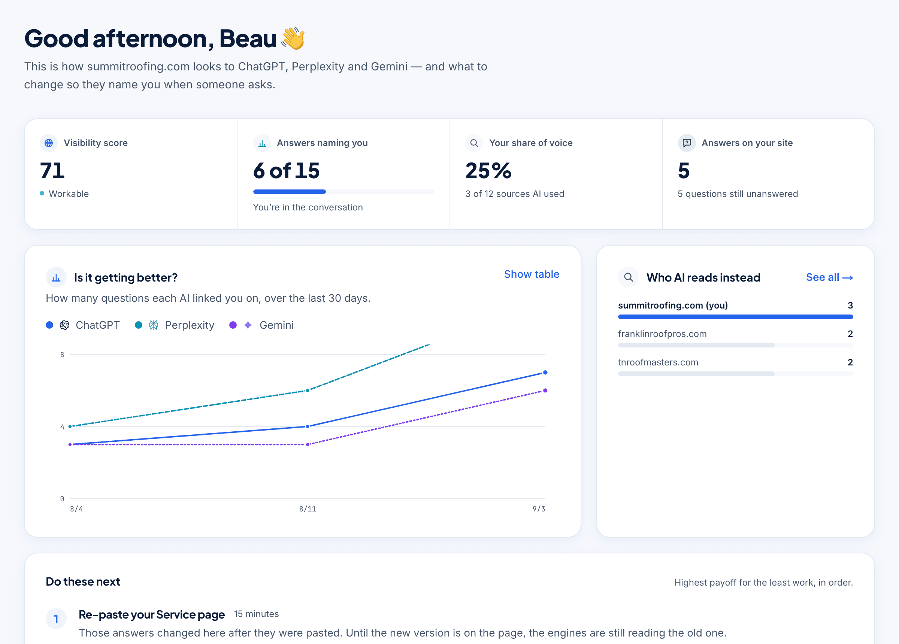Toggle the Perplexity series label in legend
899x644 pixels.
tap(190, 325)
